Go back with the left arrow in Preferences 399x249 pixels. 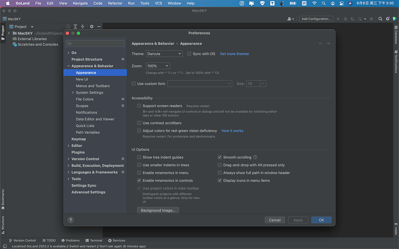tap(321, 43)
